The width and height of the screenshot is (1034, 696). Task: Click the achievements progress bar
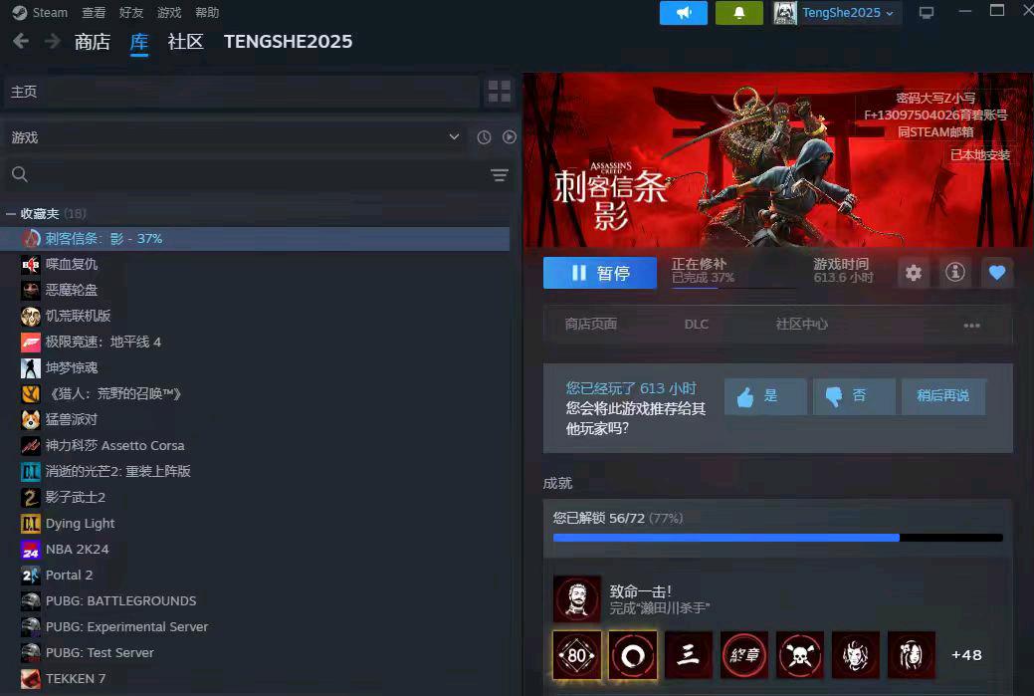pos(777,538)
